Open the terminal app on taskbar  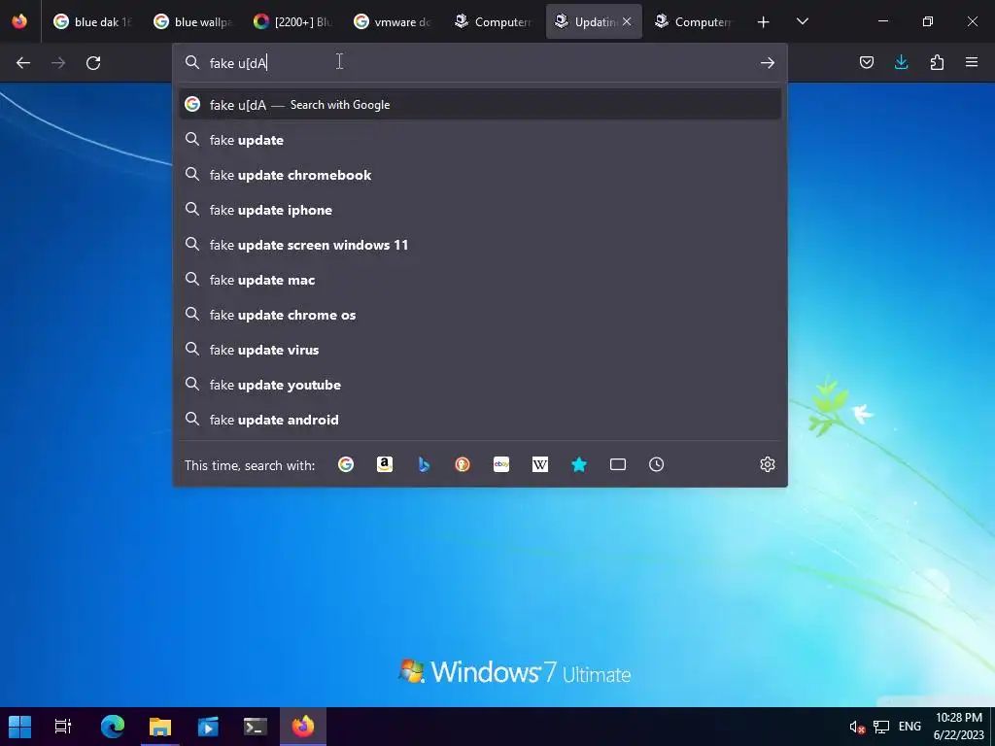256,727
